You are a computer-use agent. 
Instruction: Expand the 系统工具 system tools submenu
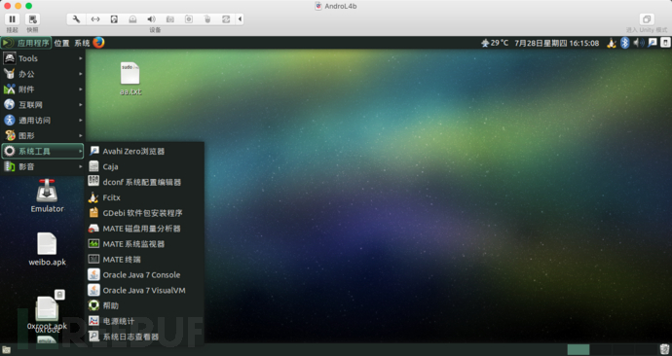coord(43,151)
